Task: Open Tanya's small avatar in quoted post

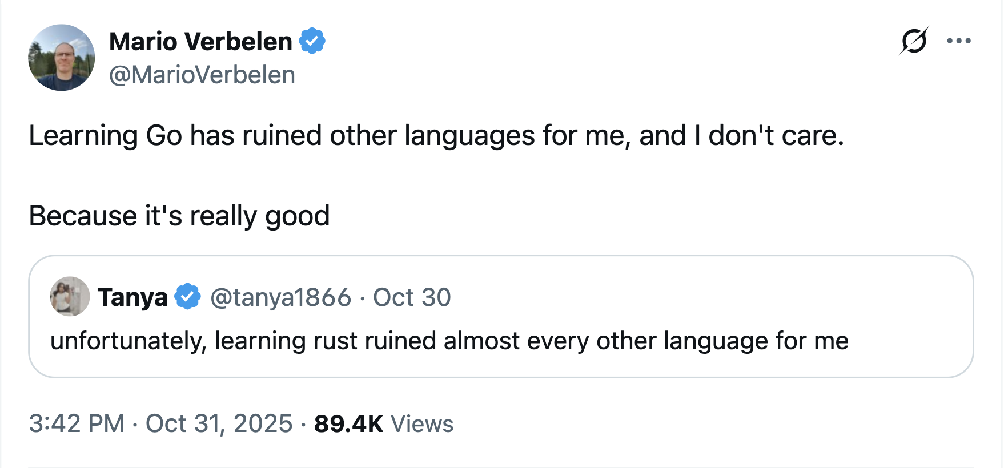Action: 70,297
